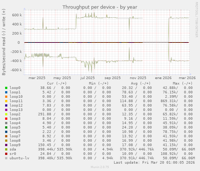Select the loop7 device label

(x=15, y=136)
